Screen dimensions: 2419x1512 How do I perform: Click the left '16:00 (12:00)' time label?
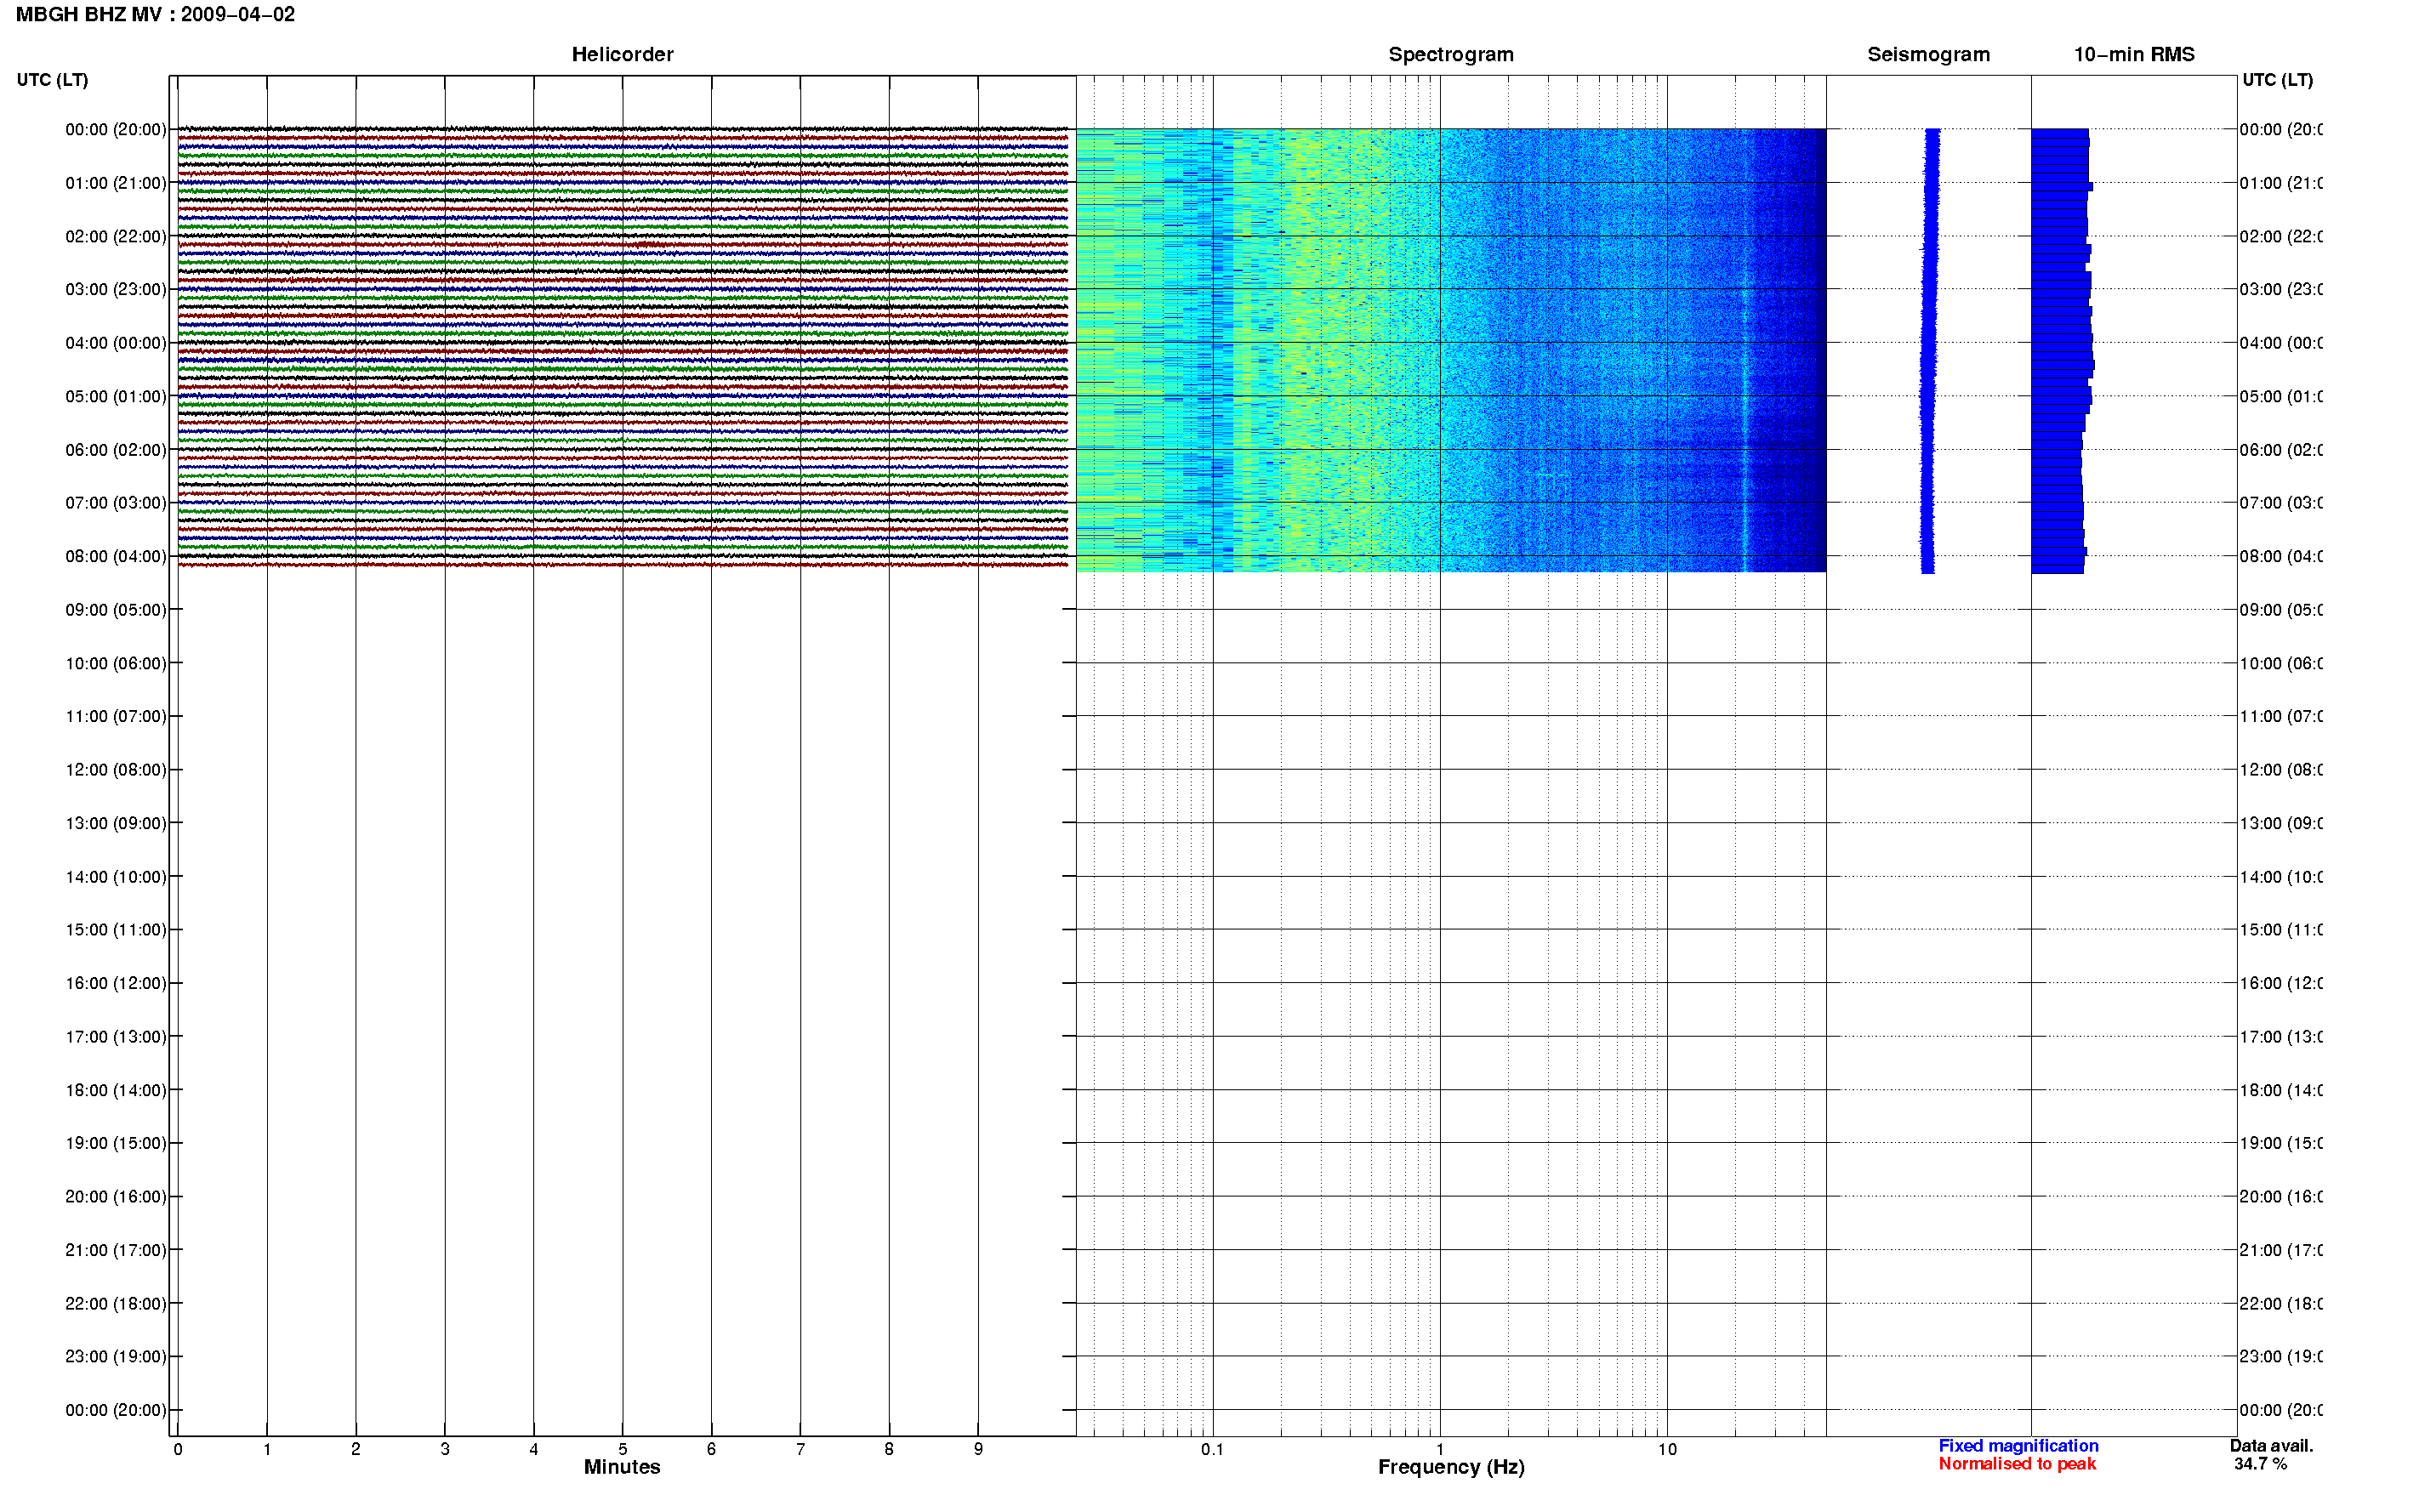click(116, 983)
